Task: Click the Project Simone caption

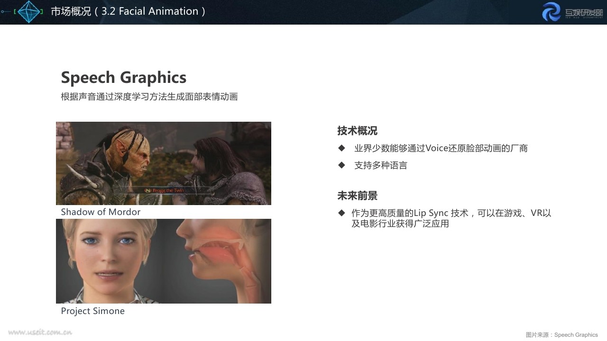Action: [x=93, y=311]
